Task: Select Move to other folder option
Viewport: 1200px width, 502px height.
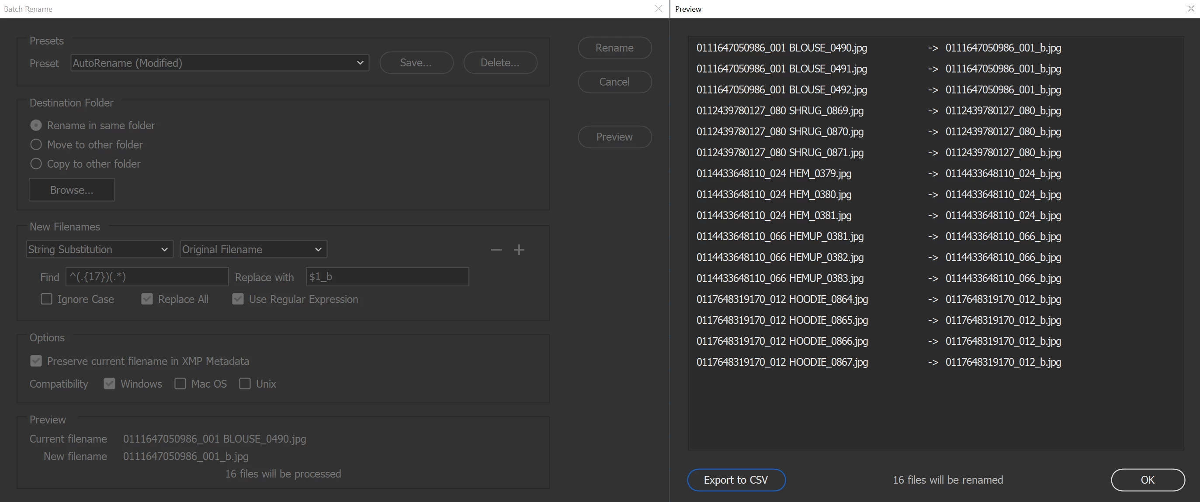Action: [x=36, y=144]
